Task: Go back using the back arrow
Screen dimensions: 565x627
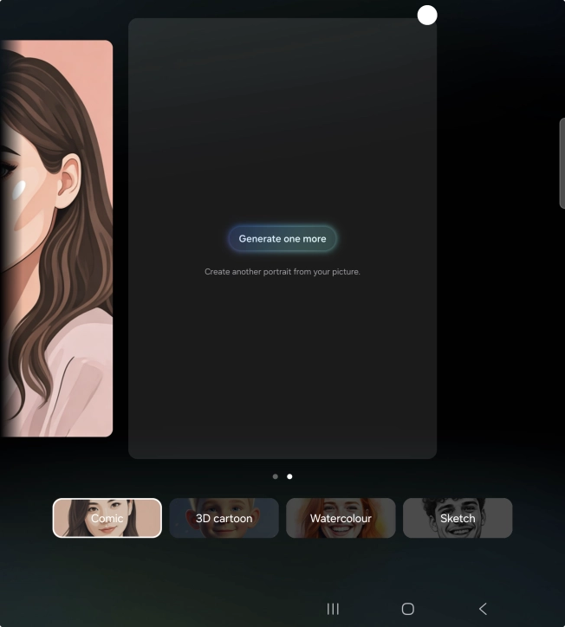Action: pyautogui.click(x=484, y=609)
